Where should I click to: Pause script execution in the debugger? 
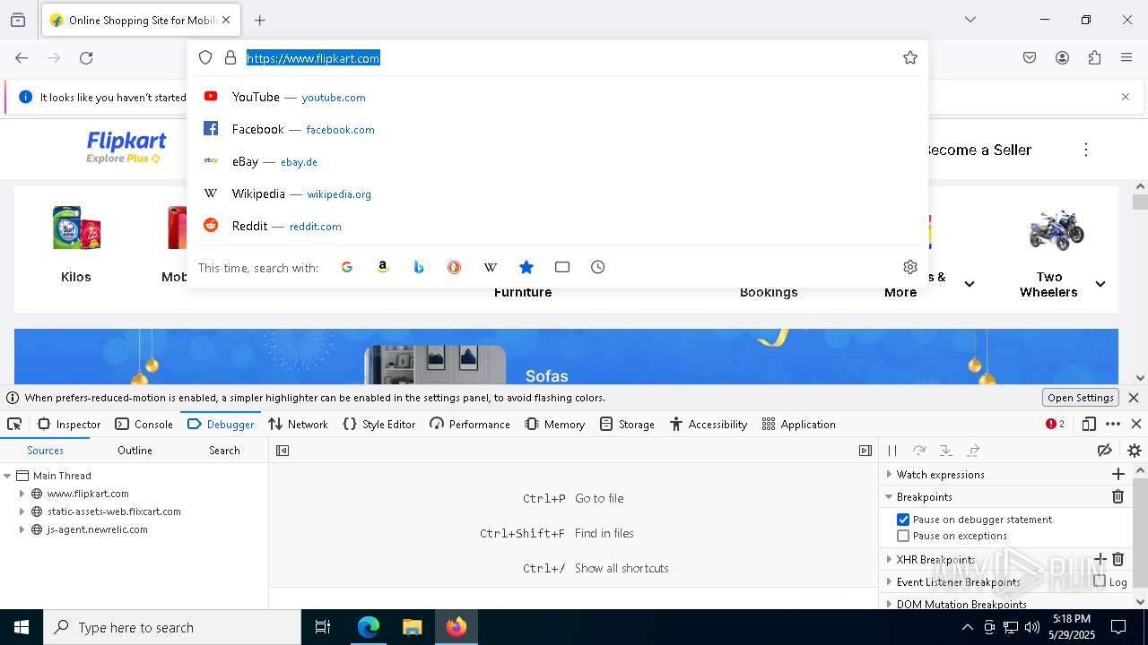(x=892, y=451)
